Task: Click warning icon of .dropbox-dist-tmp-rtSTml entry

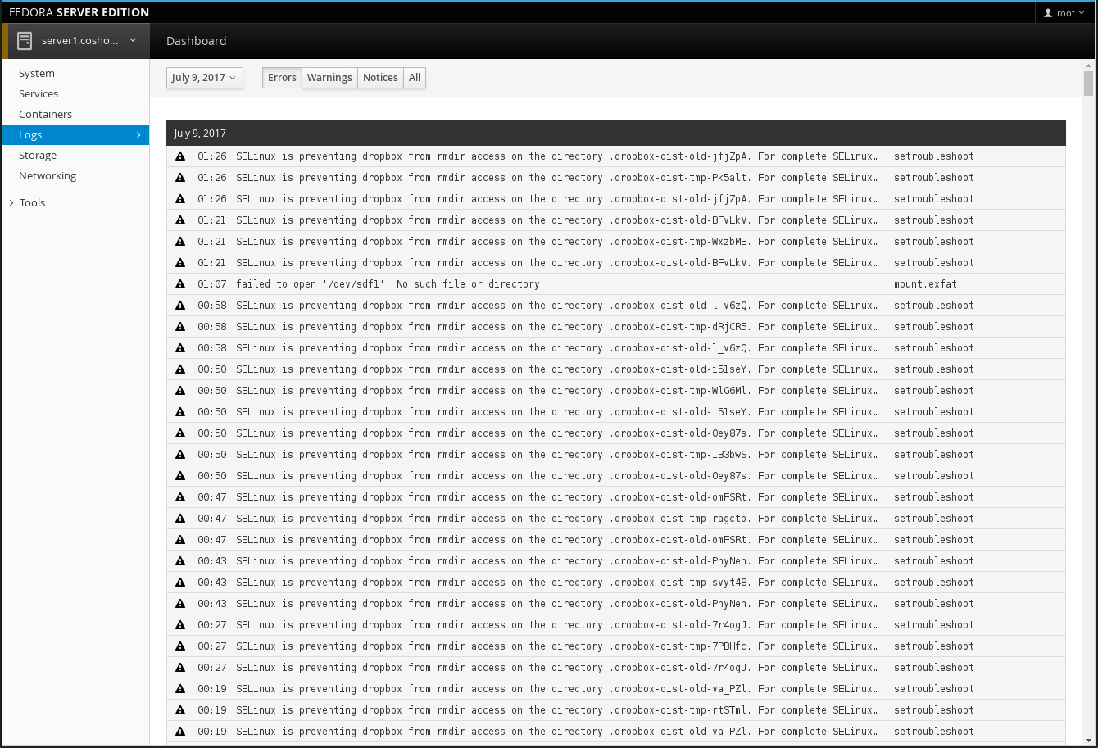Action: 180,710
